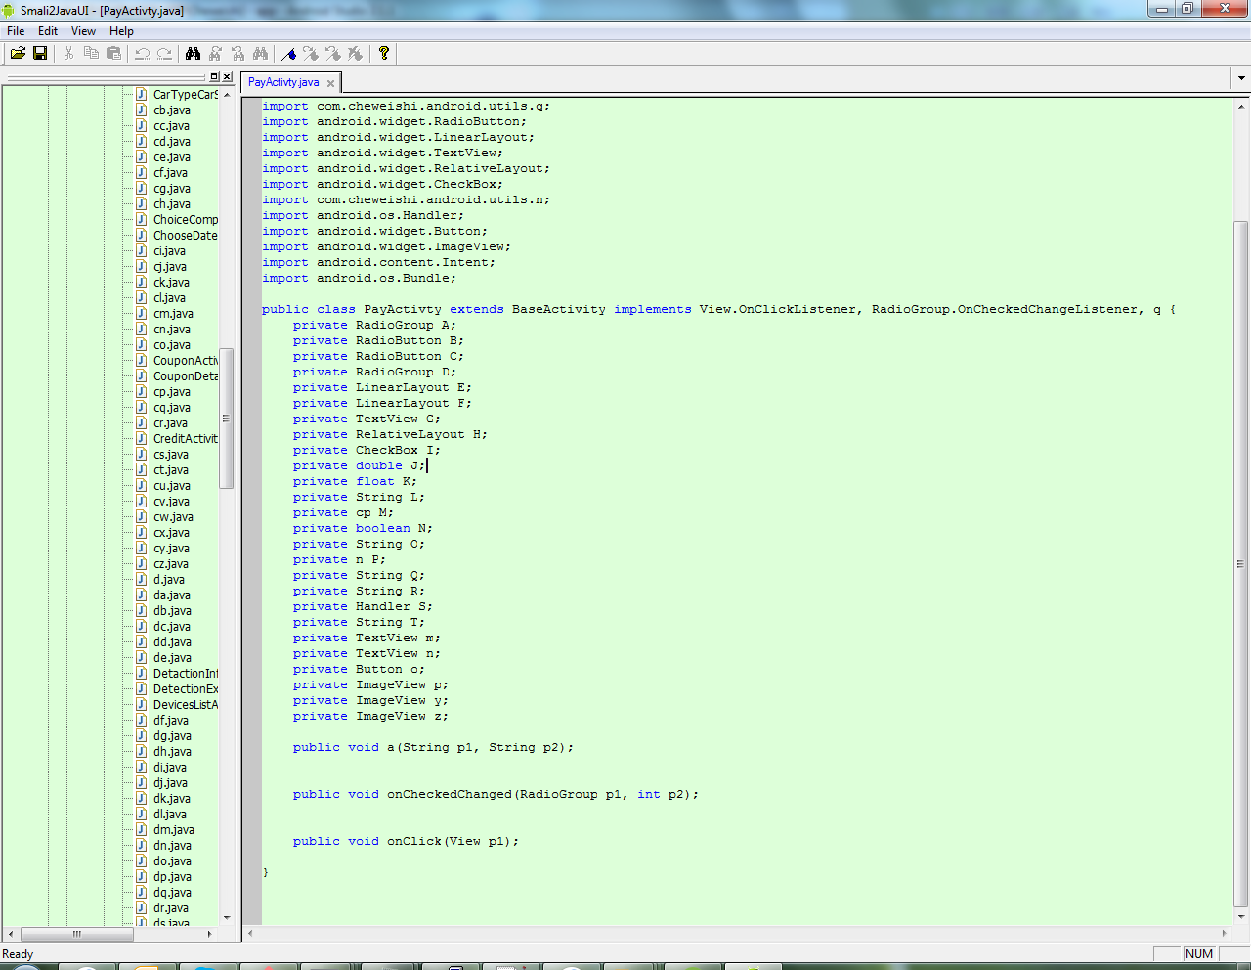Click the file tree horizontal scrollbar thumb
This screenshot has height=970, width=1251.
[77, 934]
